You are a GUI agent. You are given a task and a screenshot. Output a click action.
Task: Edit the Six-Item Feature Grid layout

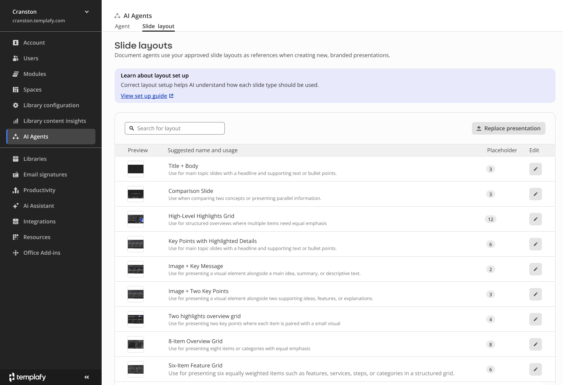[535, 369]
